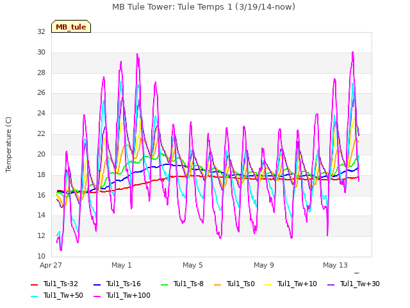The height and width of the screenshot is (308, 410).
Task: Click the Tul1_Ts-32 legend label
Action: 61,284
